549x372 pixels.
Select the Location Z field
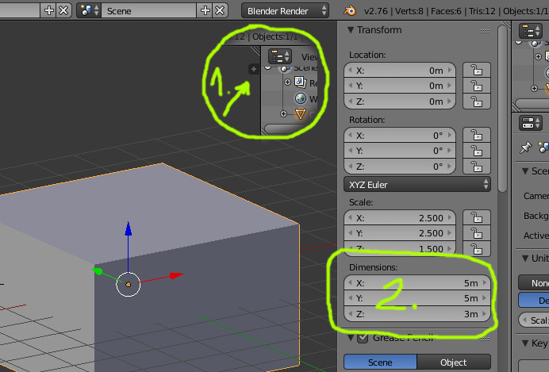coord(400,102)
